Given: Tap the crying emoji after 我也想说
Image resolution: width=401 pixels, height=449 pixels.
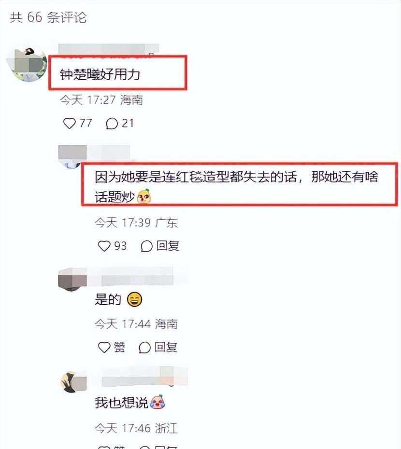Looking at the screenshot, I should (x=158, y=402).
